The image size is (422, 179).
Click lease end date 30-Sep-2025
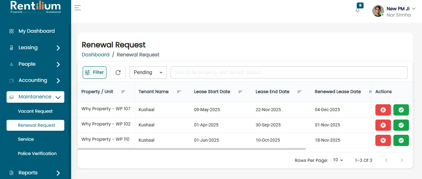268,125
